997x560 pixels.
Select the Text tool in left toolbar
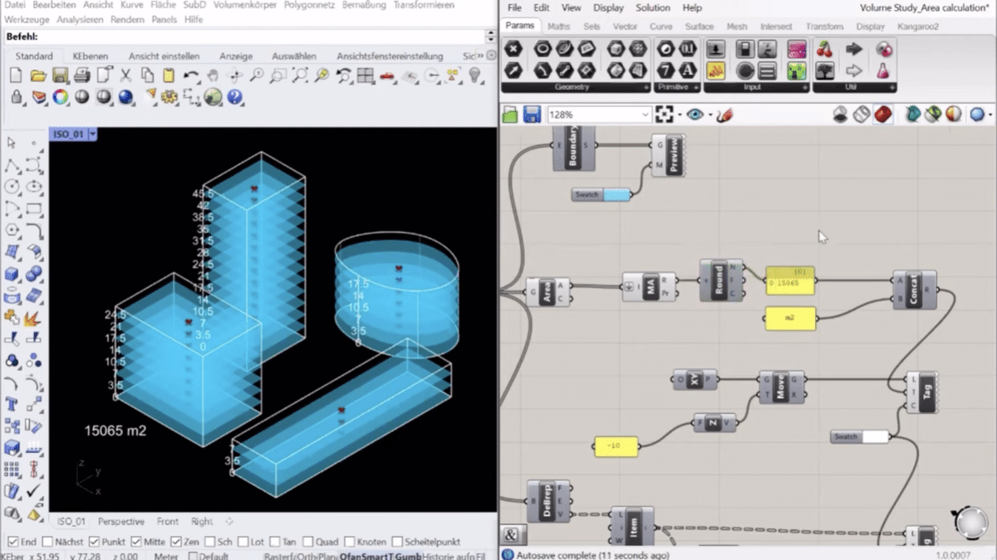pyautogui.click(x=12, y=405)
